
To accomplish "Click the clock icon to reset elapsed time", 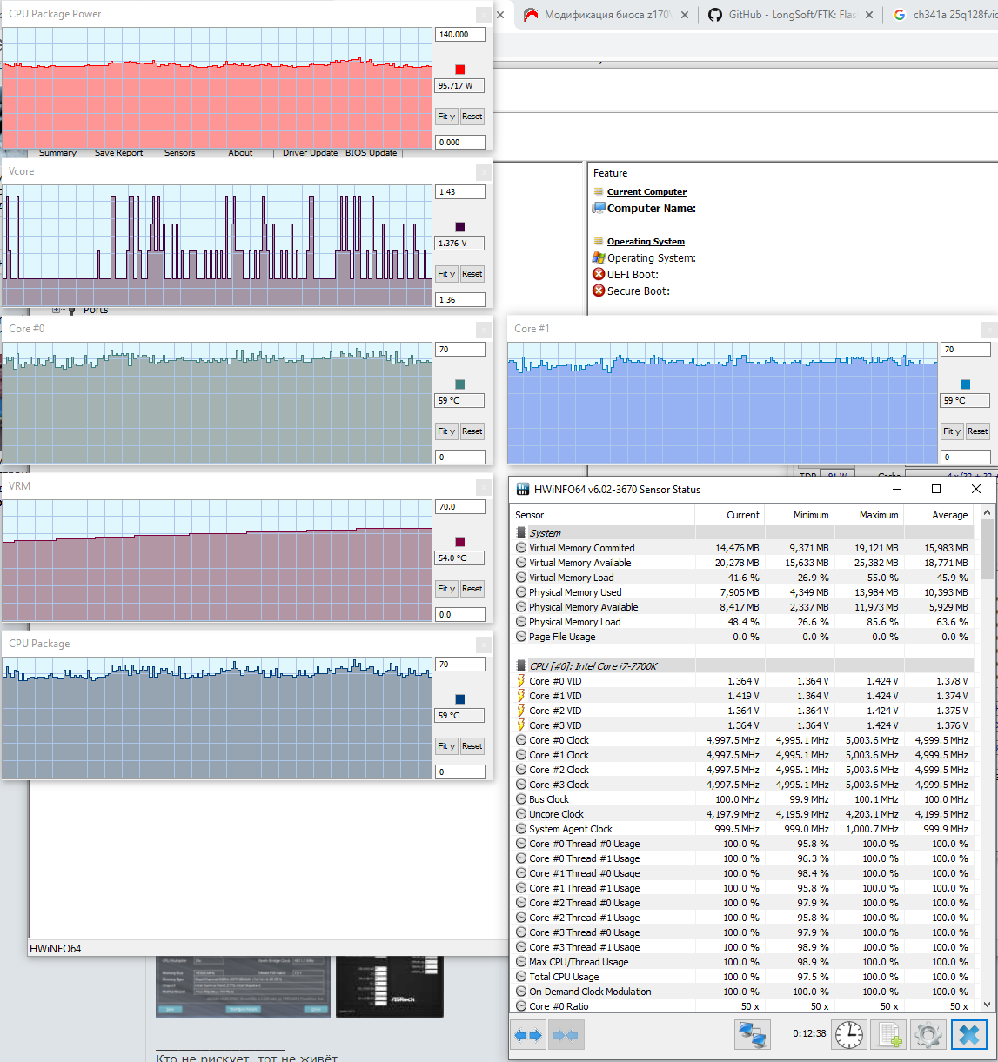I will [849, 1035].
